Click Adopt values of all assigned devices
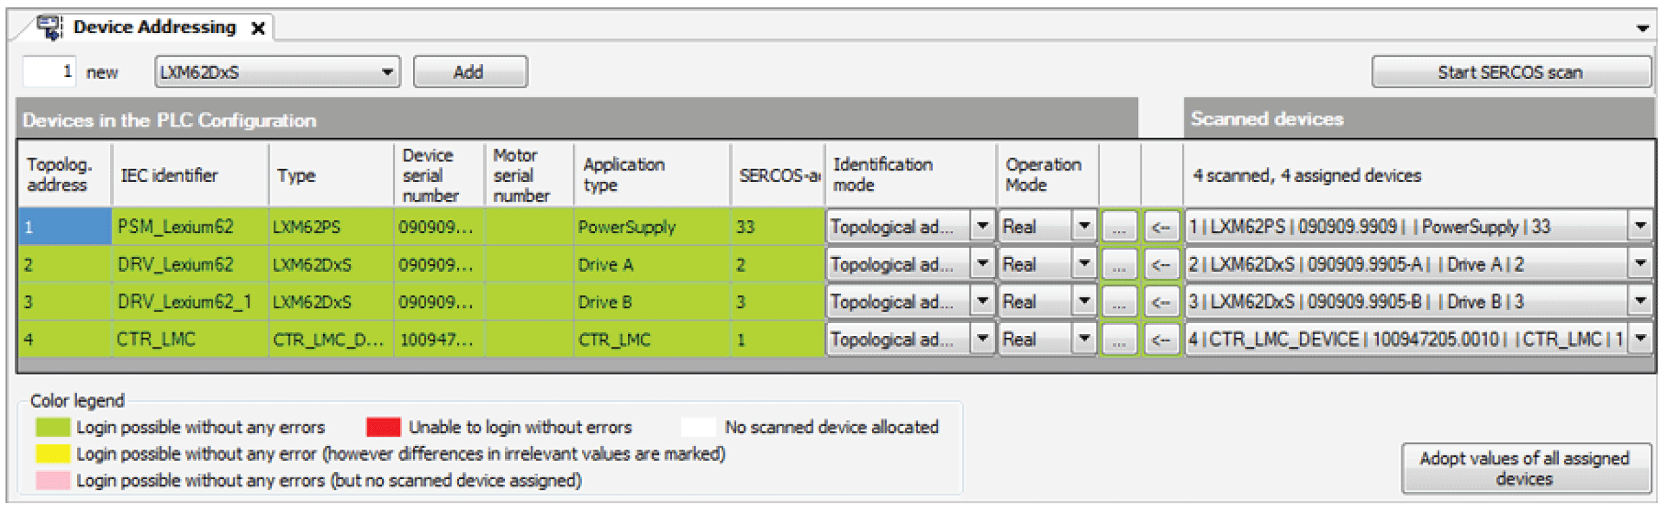The height and width of the screenshot is (515, 1667). (x=1525, y=468)
